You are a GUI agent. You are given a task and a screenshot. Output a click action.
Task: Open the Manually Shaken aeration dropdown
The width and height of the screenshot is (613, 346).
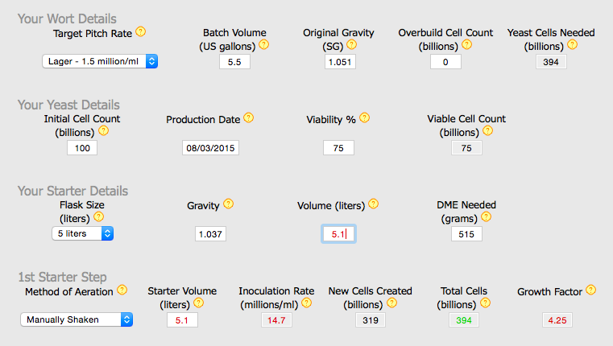pyautogui.click(x=77, y=319)
